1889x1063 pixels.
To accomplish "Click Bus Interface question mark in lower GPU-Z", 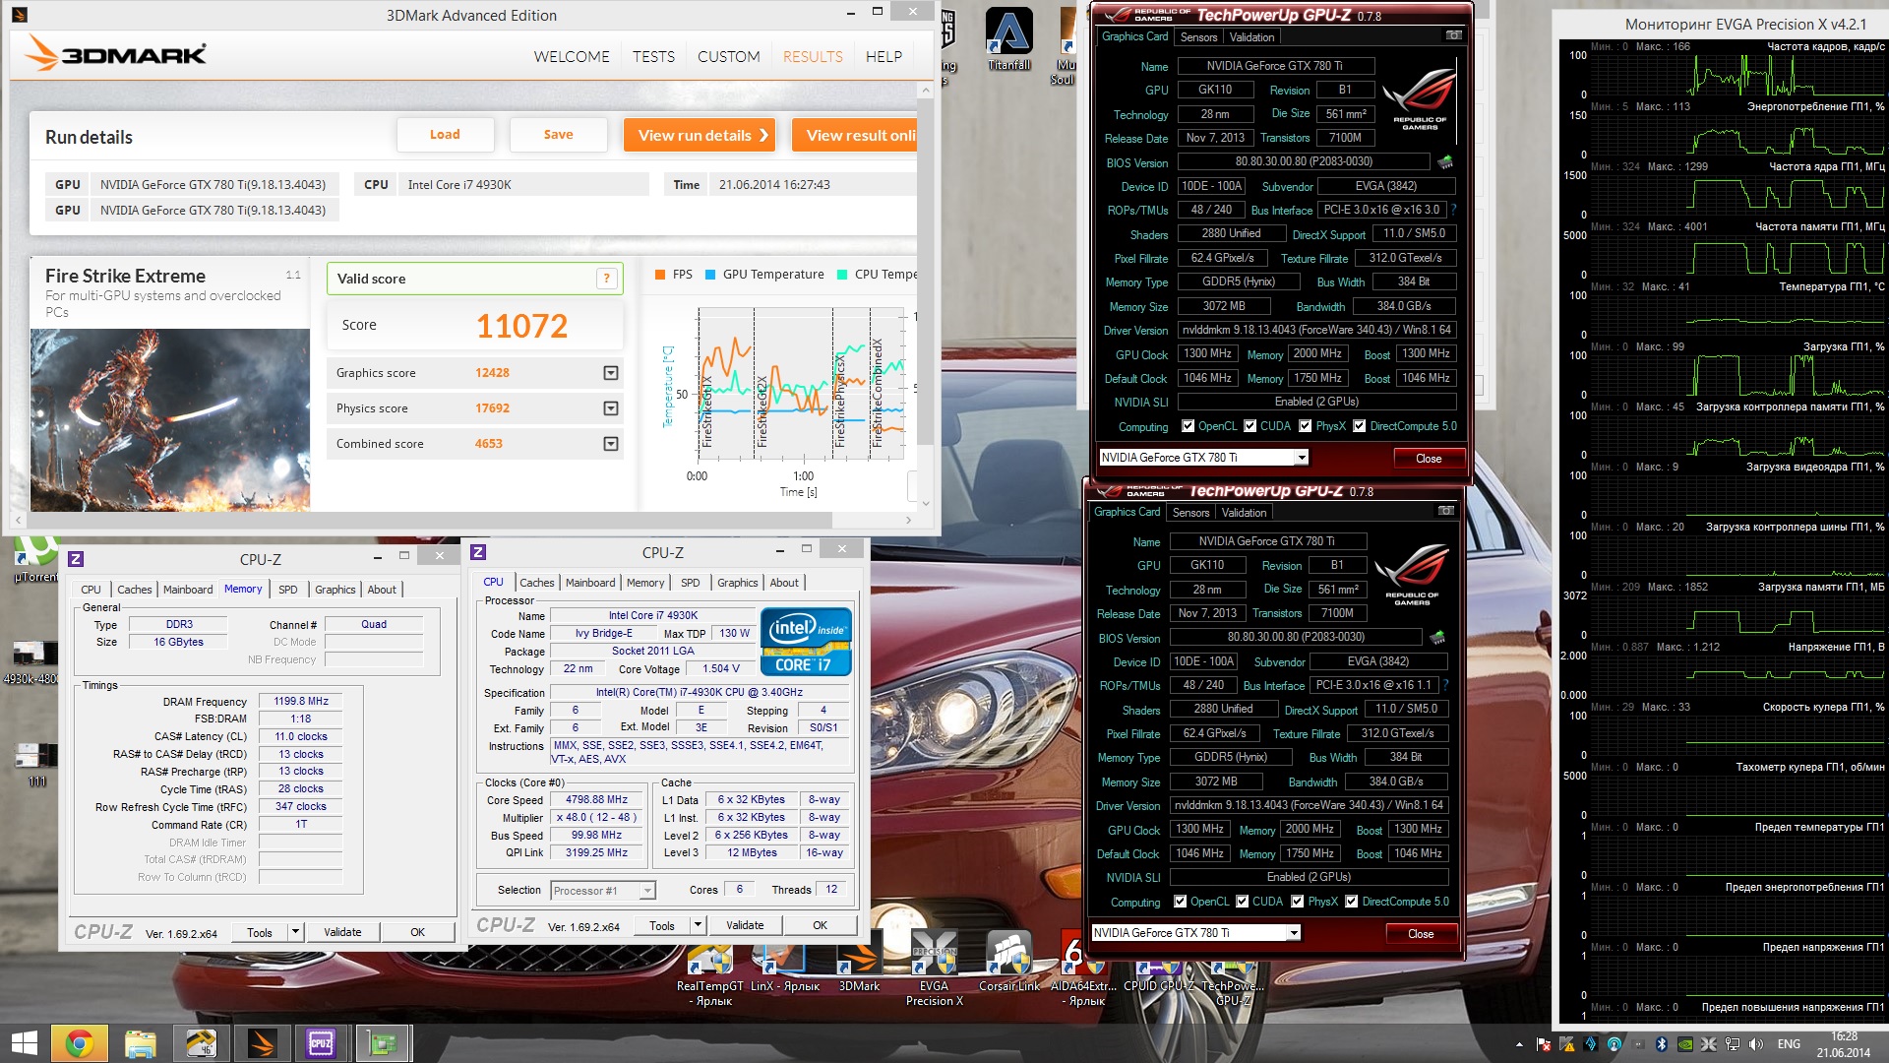I will pyautogui.click(x=1445, y=685).
